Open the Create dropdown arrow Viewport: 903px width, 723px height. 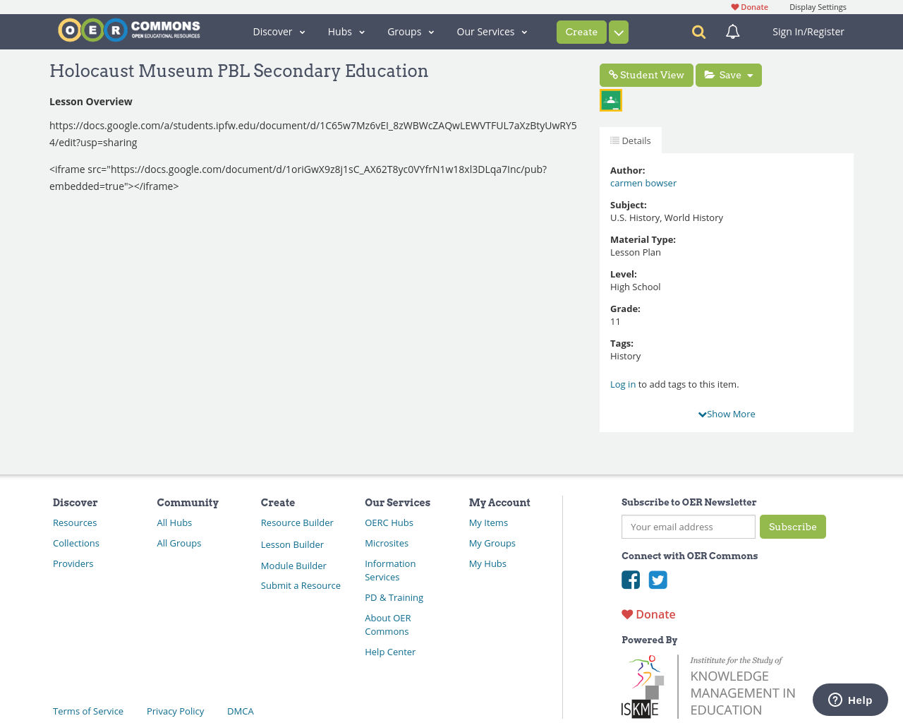click(618, 32)
